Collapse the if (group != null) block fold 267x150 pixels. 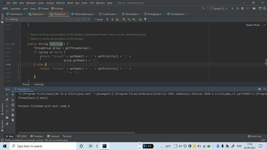point(20,52)
